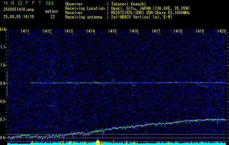Click the 1414 time axis label

(91, 31)
